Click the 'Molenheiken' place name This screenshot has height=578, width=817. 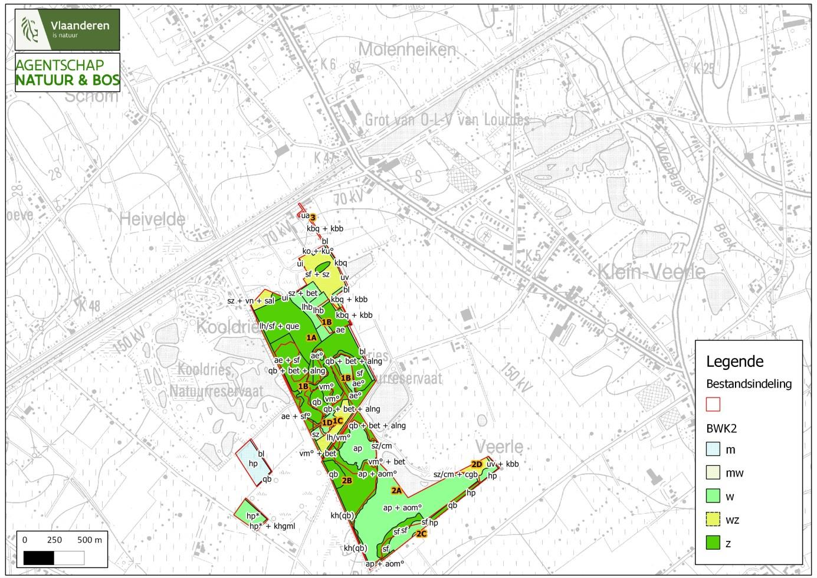407,50
